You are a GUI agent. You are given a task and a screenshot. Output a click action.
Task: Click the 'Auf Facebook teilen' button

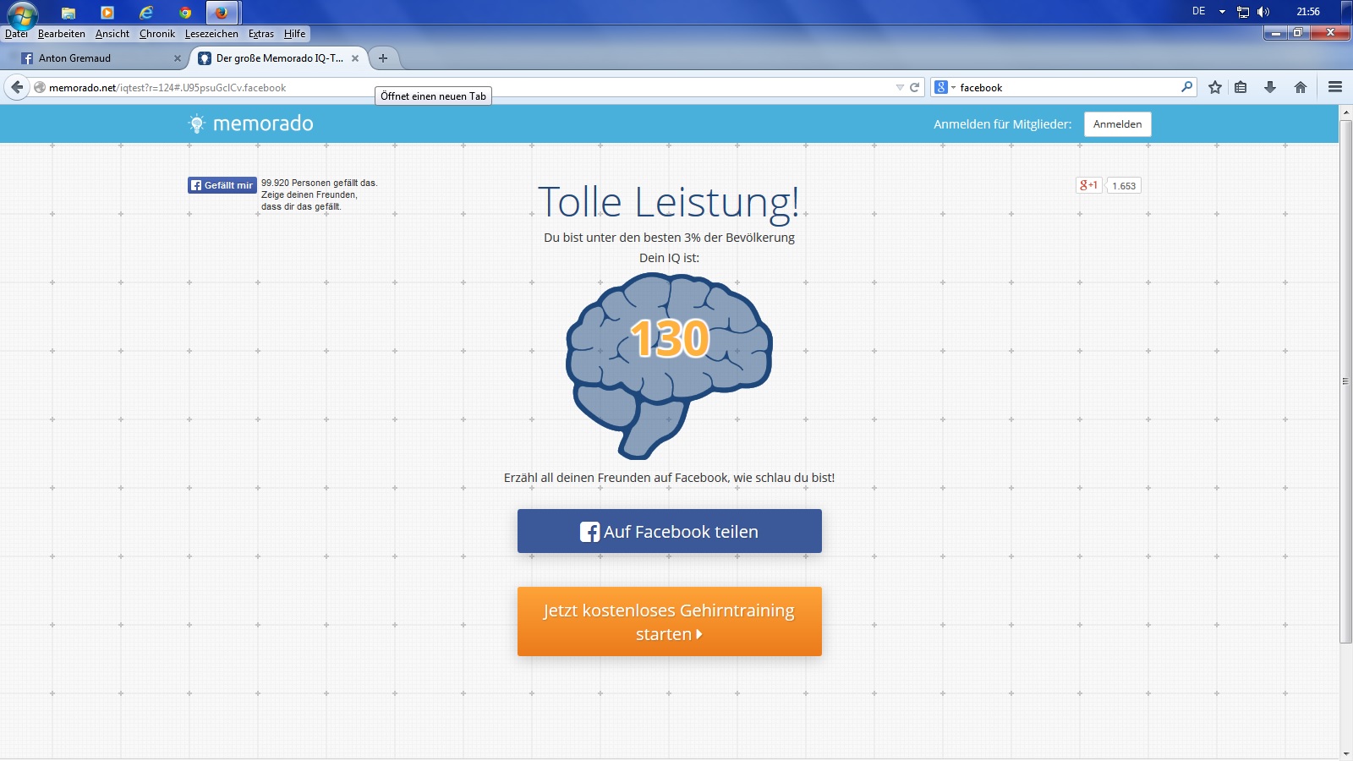pyautogui.click(x=669, y=531)
